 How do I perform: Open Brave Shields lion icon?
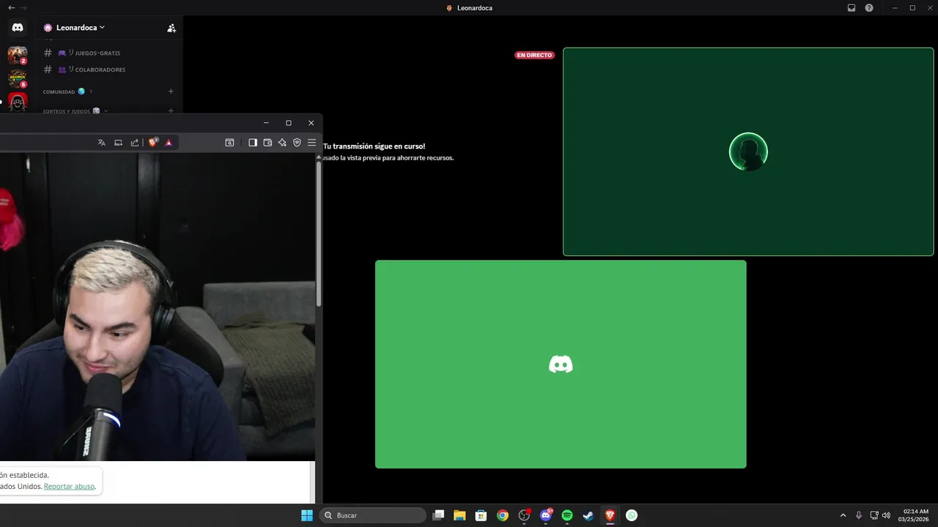click(x=153, y=143)
